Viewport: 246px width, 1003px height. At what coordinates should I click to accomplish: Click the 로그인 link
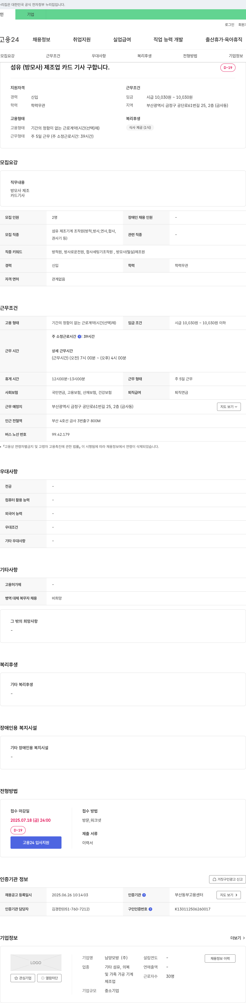click(229, 24)
